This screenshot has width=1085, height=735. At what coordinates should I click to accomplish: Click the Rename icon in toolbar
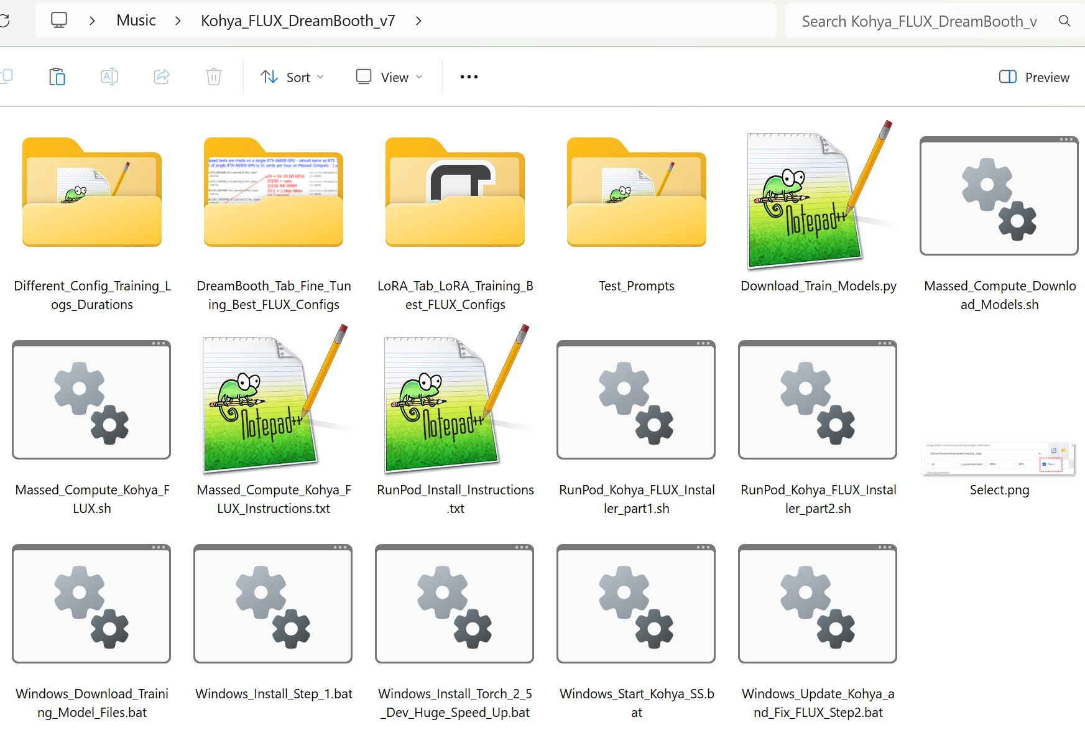109,76
